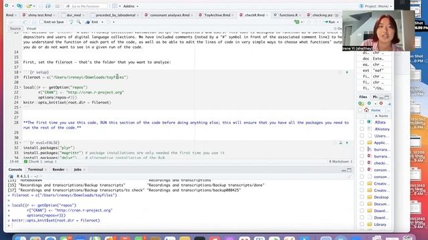The height and width of the screenshot is (240, 428).
Task: Open the recent files dropdown arrow
Action: (34, 6)
